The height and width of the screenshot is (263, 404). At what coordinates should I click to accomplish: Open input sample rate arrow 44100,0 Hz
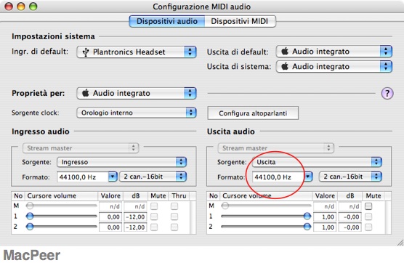tap(113, 177)
